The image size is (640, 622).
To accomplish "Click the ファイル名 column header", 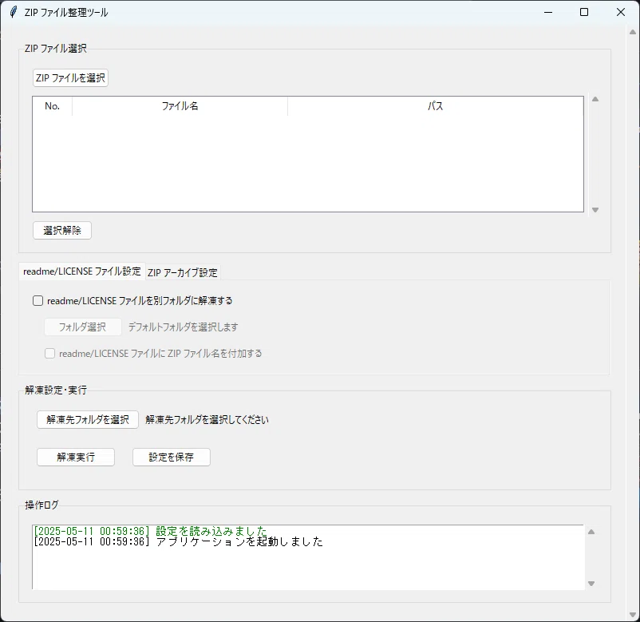I will 180,106.
